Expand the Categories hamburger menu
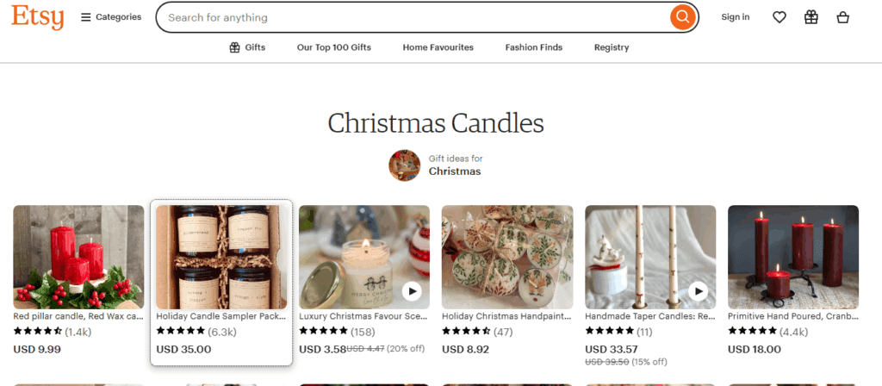This screenshot has width=882, height=386. pyautogui.click(x=111, y=17)
